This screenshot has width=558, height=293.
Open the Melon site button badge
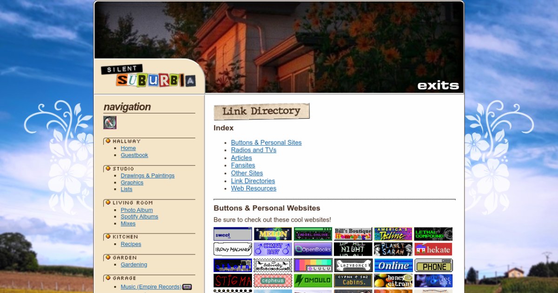272,234
